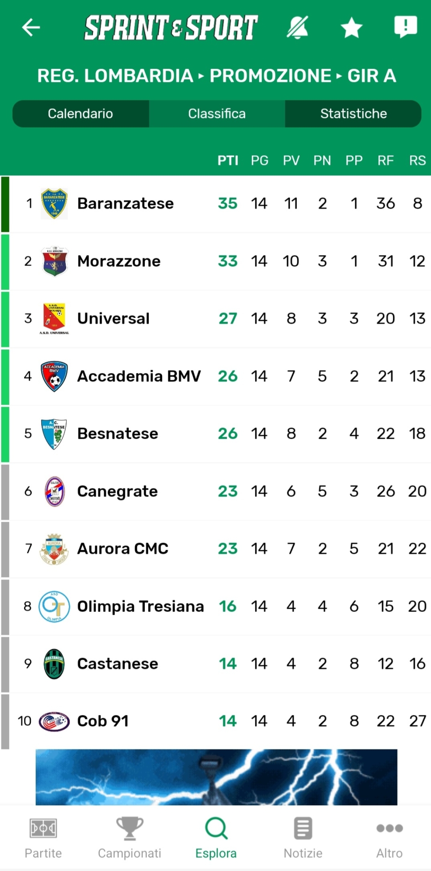Open the feedback report icon
The height and width of the screenshot is (871, 431).
point(405,27)
